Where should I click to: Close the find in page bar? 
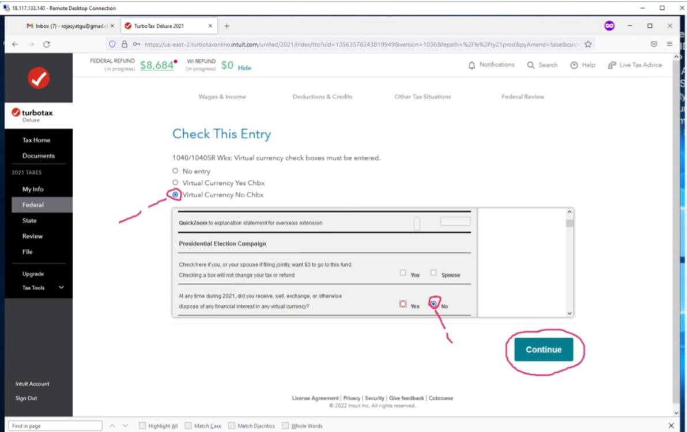click(671, 426)
